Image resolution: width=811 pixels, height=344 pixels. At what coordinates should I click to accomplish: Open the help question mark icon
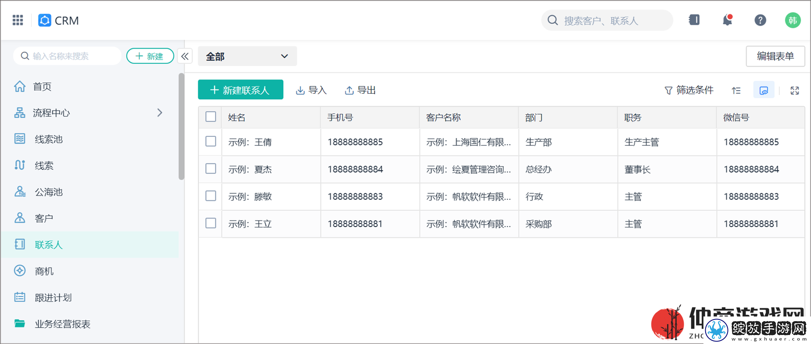[x=760, y=20]
